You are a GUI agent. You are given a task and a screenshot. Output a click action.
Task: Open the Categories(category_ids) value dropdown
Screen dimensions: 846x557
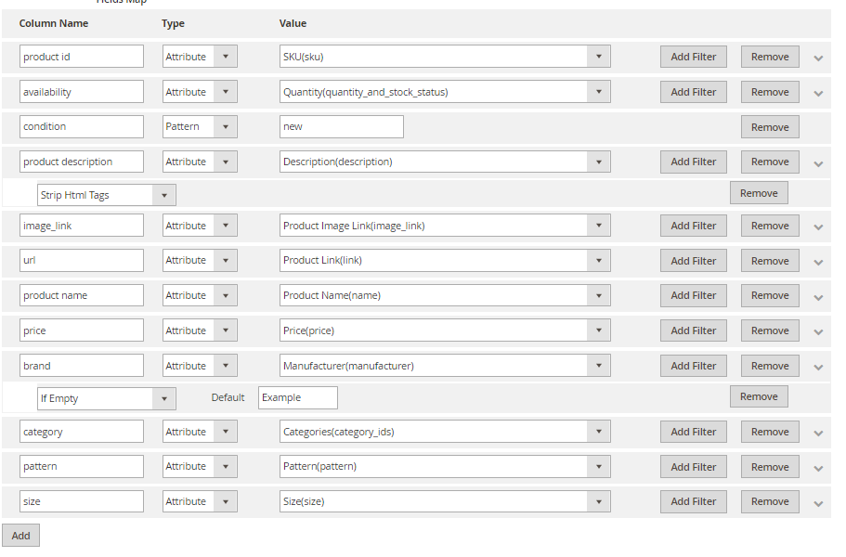[445, 432]
